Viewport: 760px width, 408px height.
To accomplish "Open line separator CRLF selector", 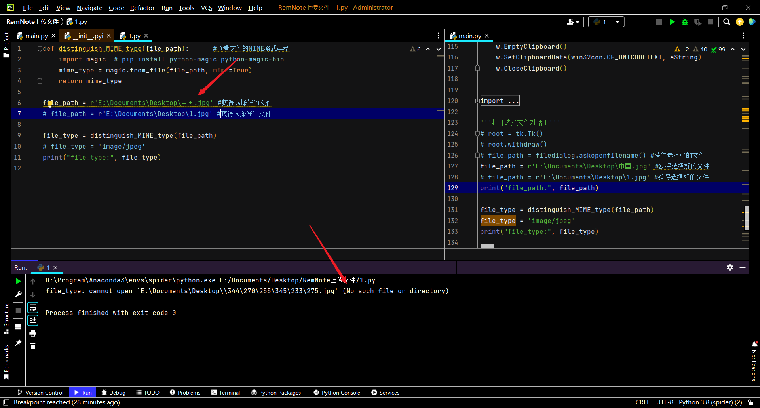I will tap(642, 402).
